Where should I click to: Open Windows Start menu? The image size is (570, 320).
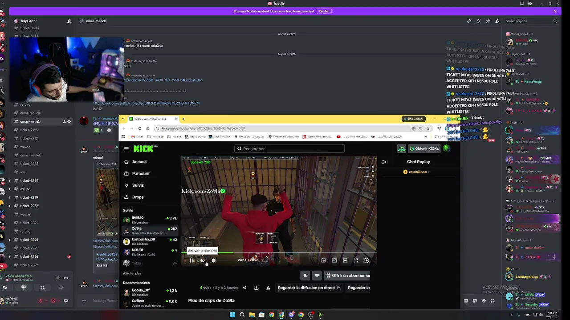click(232, 315)
